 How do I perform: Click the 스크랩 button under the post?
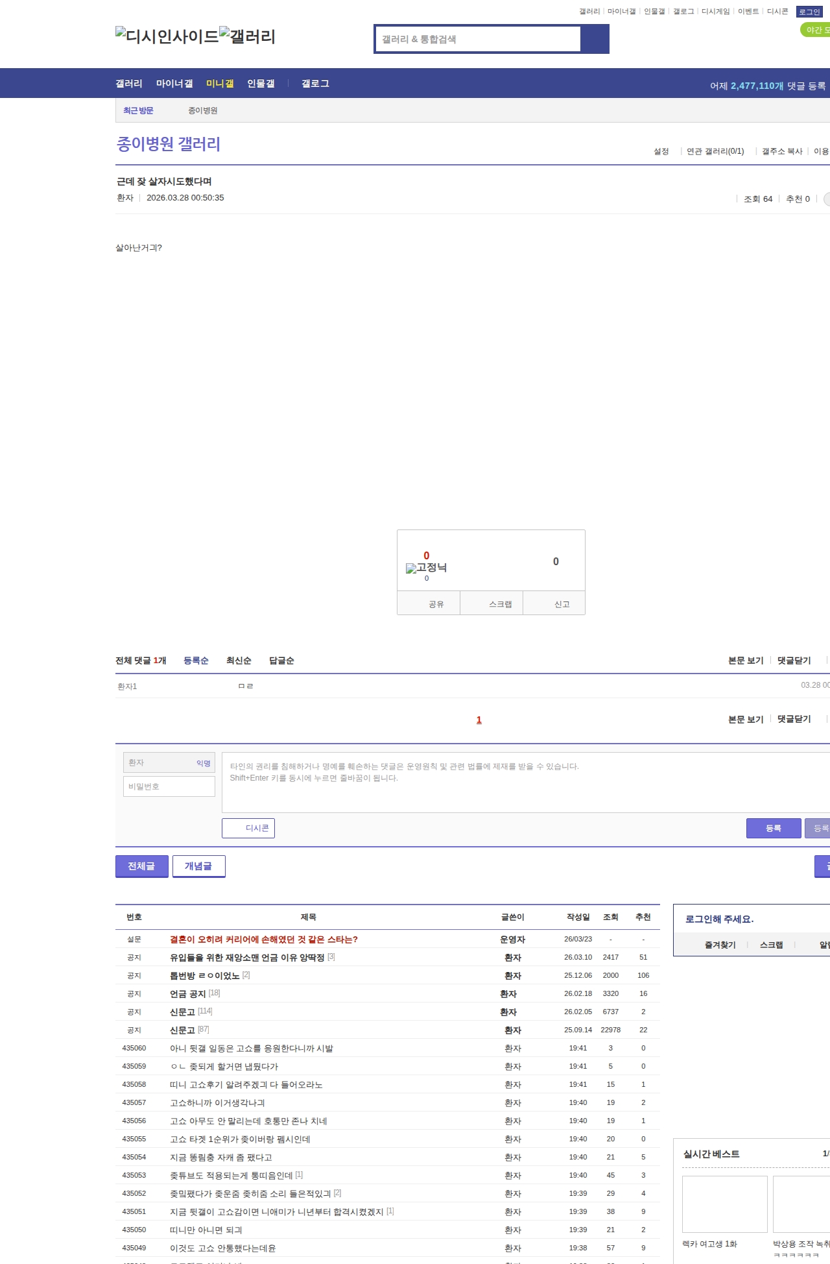(500, 604)
